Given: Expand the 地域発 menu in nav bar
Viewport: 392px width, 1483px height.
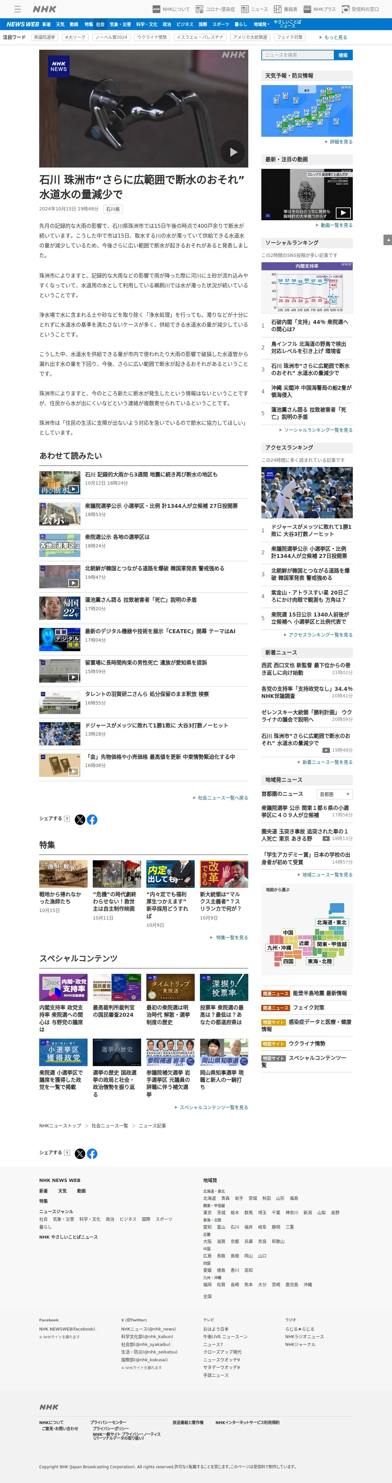Looking at the screenshot, I should click(x=261, y=24).
